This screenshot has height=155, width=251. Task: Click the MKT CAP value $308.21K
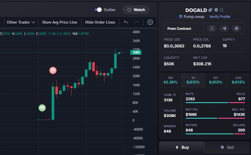202,64
